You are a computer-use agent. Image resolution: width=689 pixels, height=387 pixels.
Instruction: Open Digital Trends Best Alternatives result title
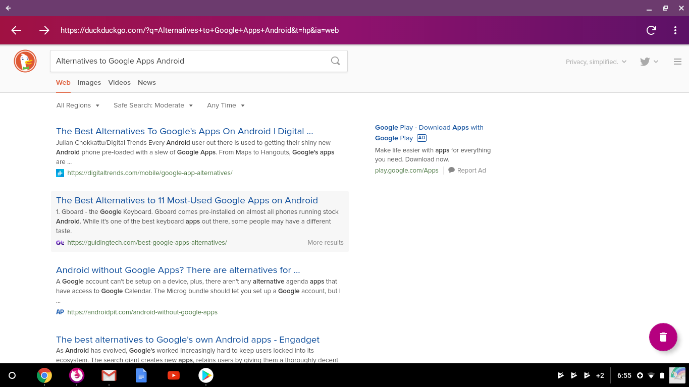(x=185, y=131)
